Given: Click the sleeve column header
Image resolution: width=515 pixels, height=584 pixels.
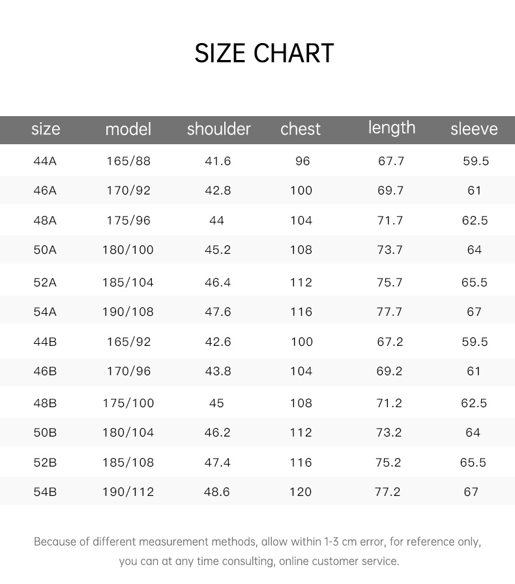Looking at the screenshot, I should 474,129.
